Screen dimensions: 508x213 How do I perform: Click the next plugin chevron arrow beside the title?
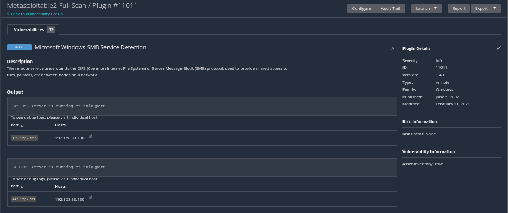(x=392, y=48)
